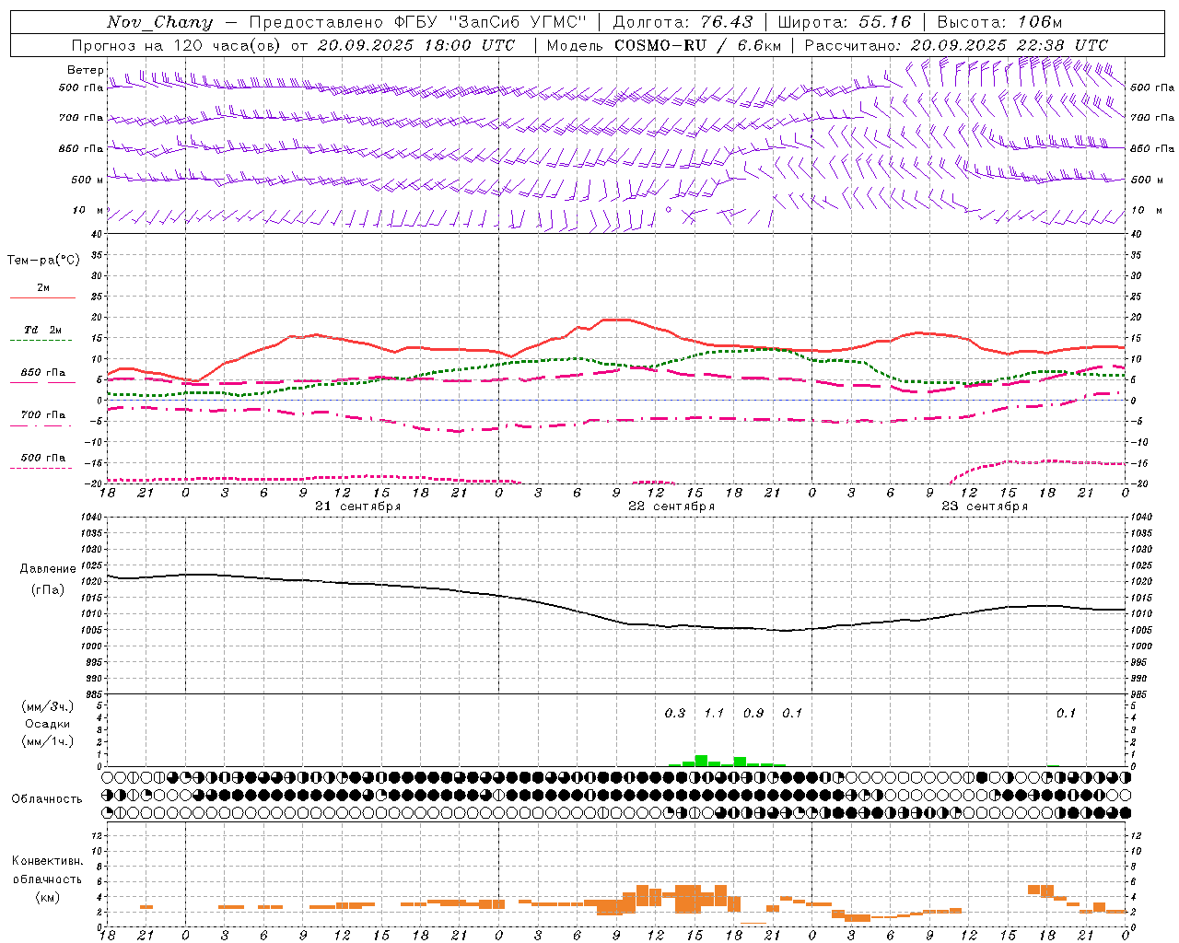Click the precipitation value '0.3'
1179x943 pixels.
pos(675,713)
